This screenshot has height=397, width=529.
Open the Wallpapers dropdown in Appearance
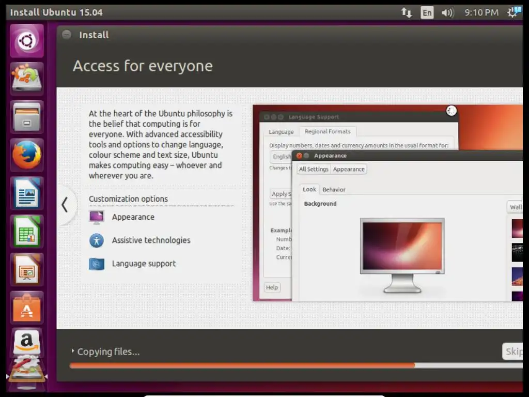coord(515,207)
